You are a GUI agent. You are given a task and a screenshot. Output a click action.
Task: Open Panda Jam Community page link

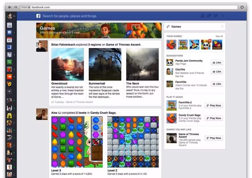189,61
